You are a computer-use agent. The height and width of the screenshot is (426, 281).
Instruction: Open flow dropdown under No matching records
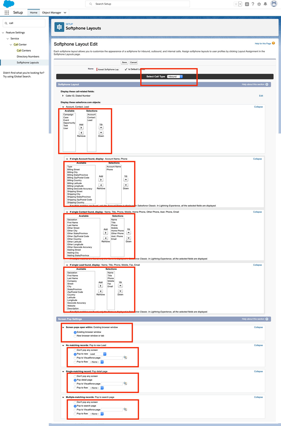click(x=96, y=362)
